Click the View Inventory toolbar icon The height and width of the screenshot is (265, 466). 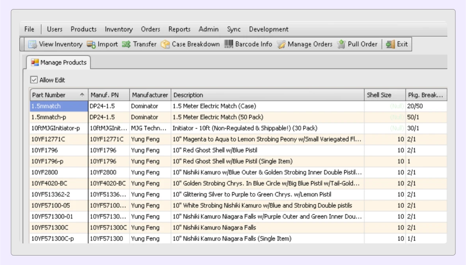click(x=32, y=44)
